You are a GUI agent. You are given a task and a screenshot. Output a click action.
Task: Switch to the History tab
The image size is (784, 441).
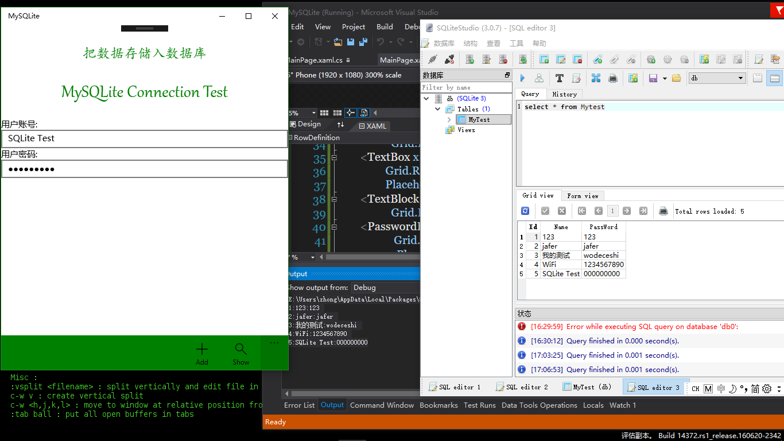pos(564,94)
